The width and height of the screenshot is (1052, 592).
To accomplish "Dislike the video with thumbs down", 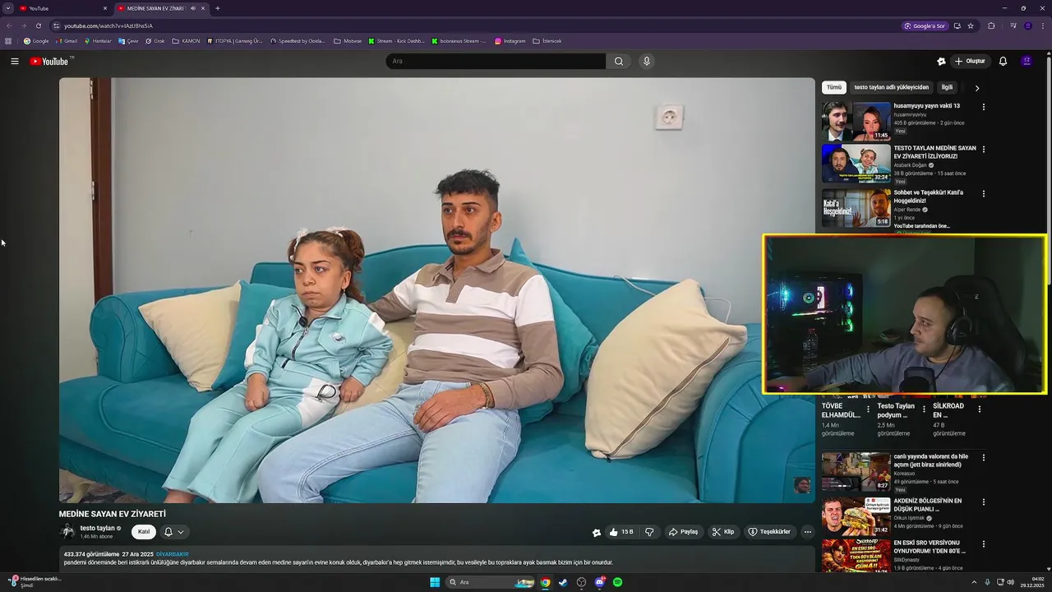I will click(649, 532).
